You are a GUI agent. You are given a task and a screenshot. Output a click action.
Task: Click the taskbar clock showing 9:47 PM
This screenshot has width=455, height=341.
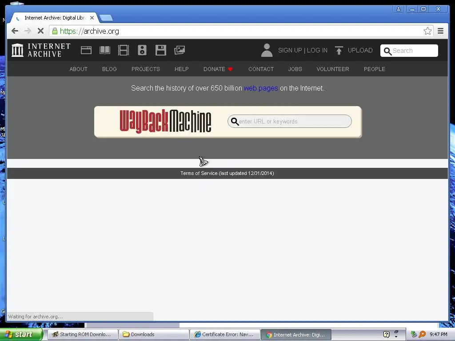[439, 334]
